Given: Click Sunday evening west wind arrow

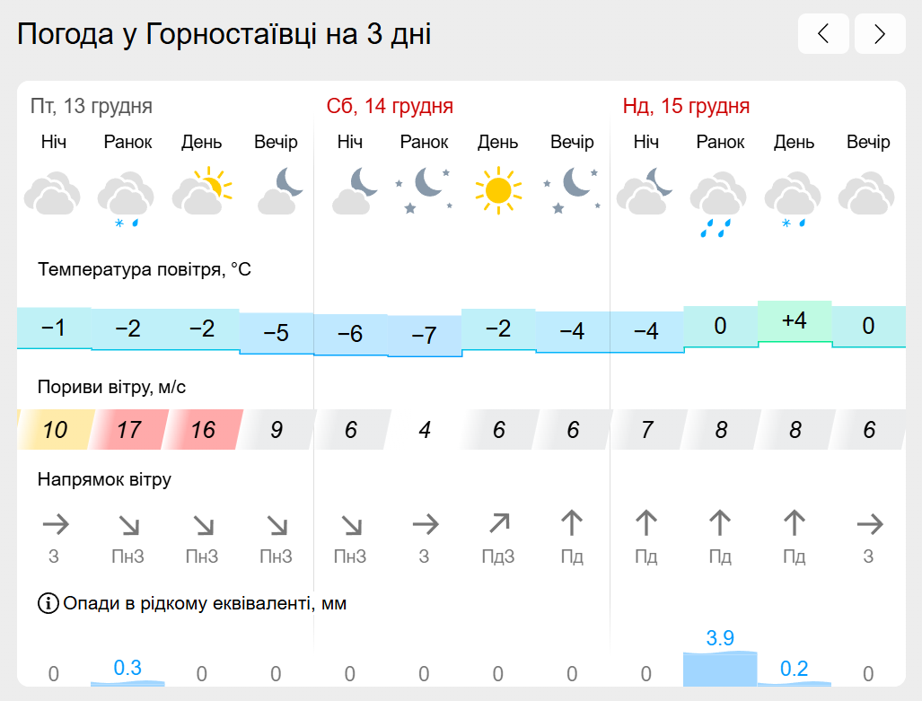Looking at the screenshot, I should point(870,524).
